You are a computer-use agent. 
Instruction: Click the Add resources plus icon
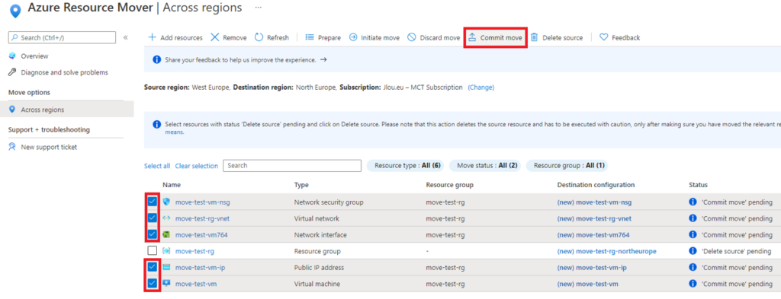click(153, 38)
